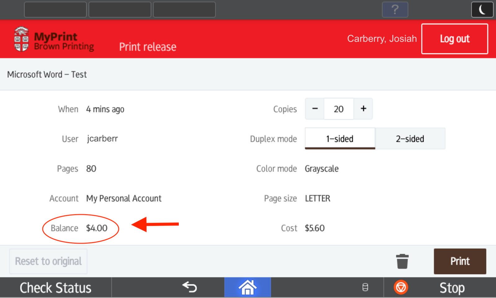This screenshot has width=496, height=298.
Task: Delete the job with the trash icon
Action: pyautogui.click(x=402, y=261)
